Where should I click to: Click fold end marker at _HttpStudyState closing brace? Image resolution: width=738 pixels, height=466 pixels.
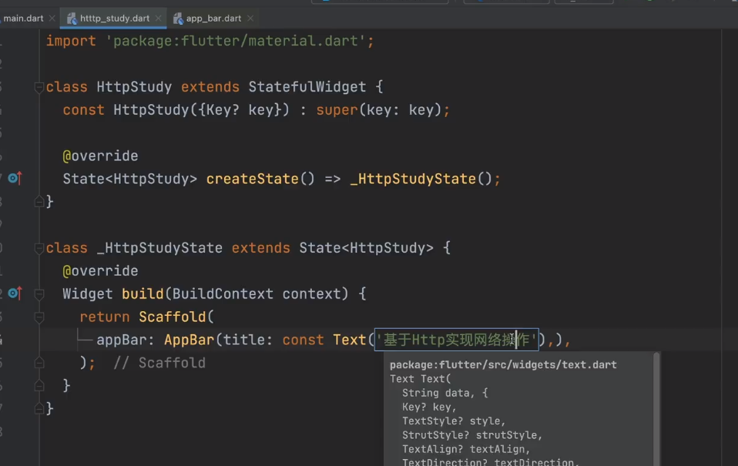pyautogui.click(x=39, y=408)
